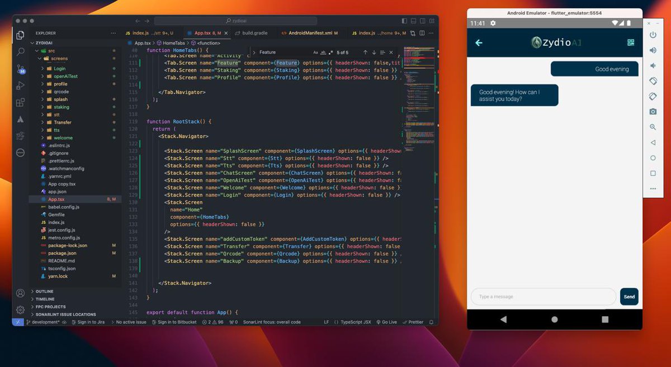Tap the Android navigation bar recents button
671x367 pixels.
coord(605,320)
